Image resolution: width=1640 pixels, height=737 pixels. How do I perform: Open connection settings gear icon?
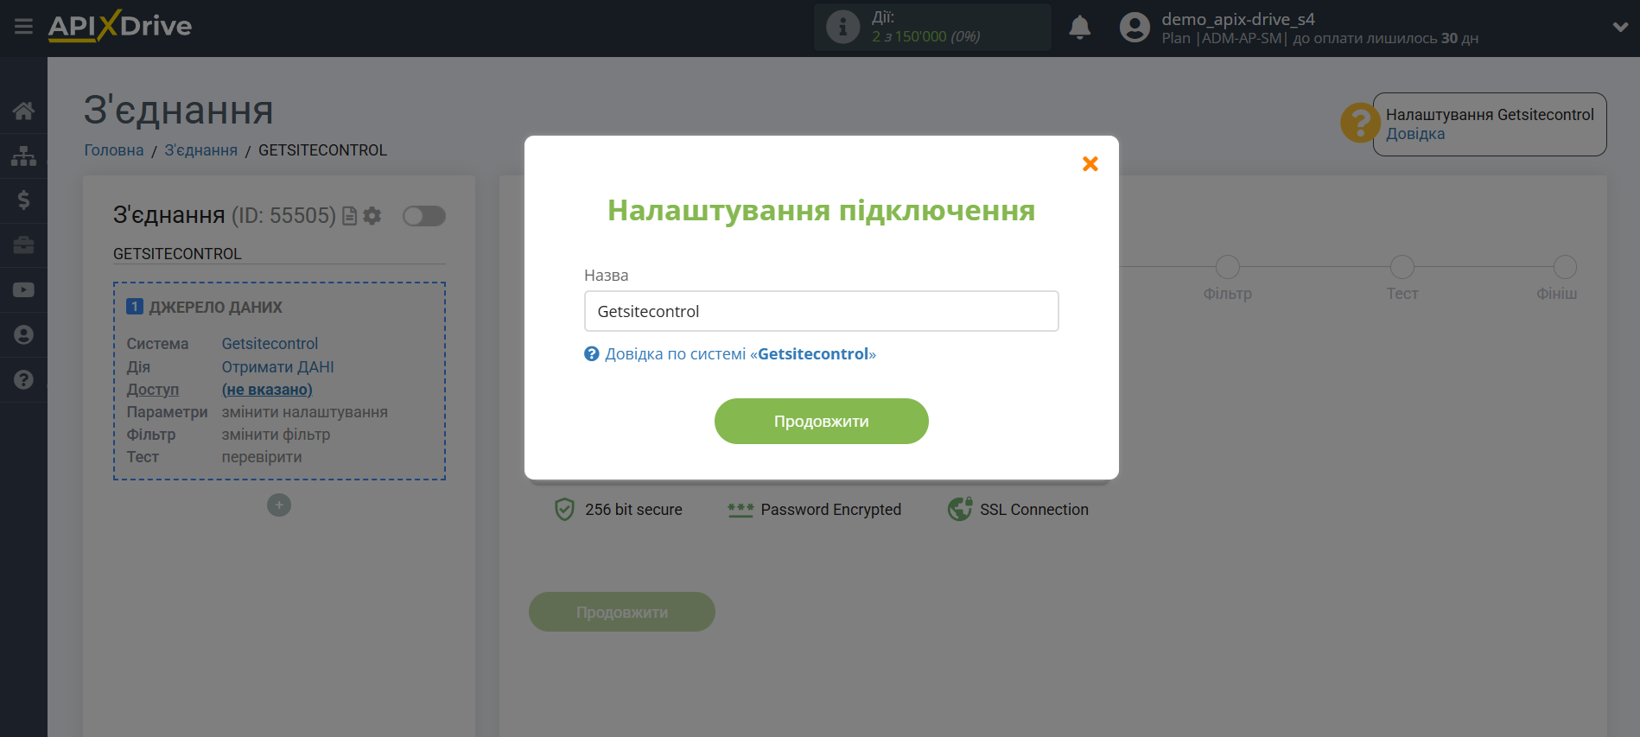(372, 216)
